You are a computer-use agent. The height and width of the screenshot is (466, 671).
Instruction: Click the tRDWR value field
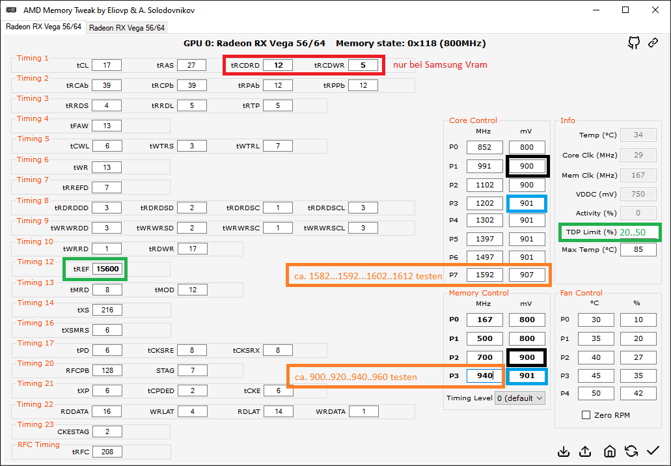coord(193,248)
